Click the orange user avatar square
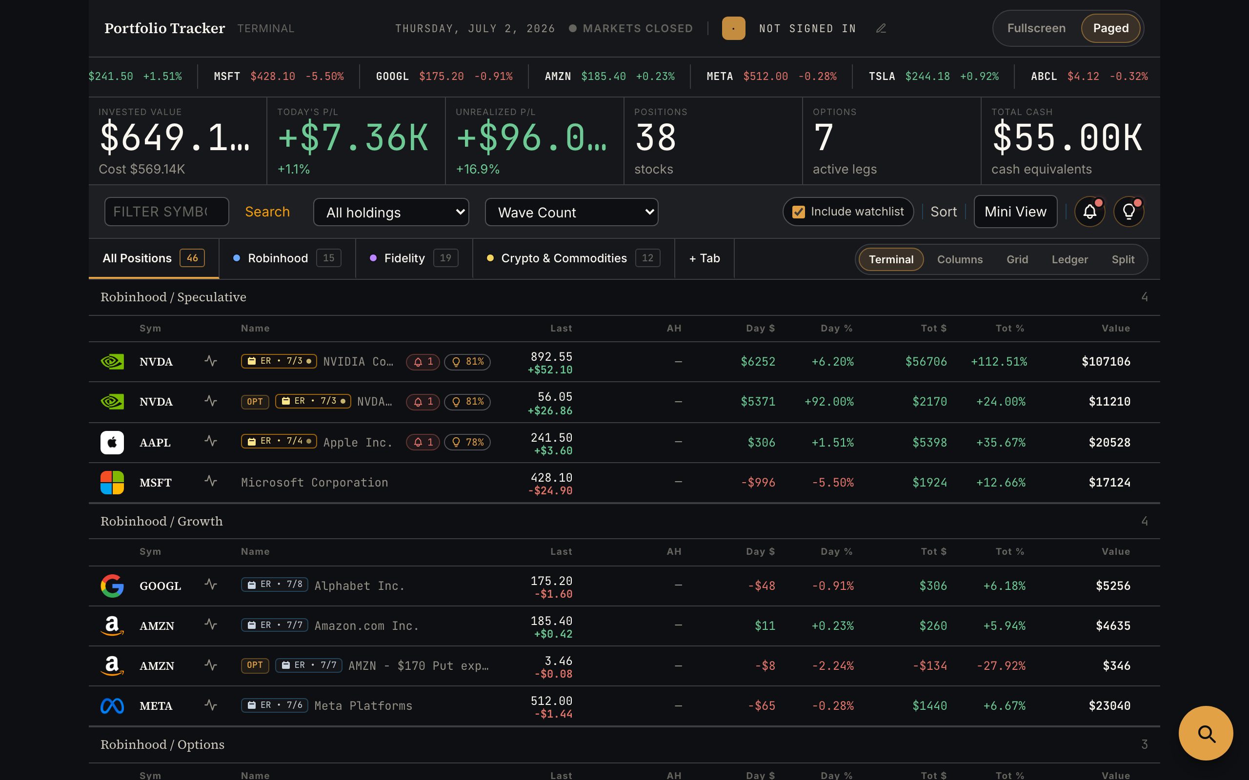1249x780 pixels. click(x=733, y=28)
